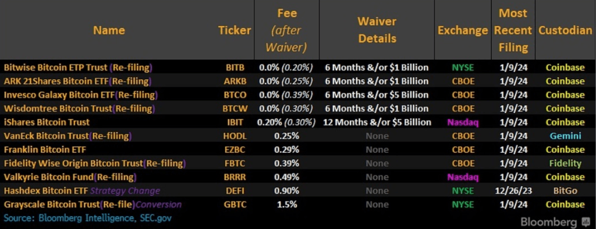Click the GBTC ticker symbol
The image size is (596, 229).
click(x=235, y=205)
